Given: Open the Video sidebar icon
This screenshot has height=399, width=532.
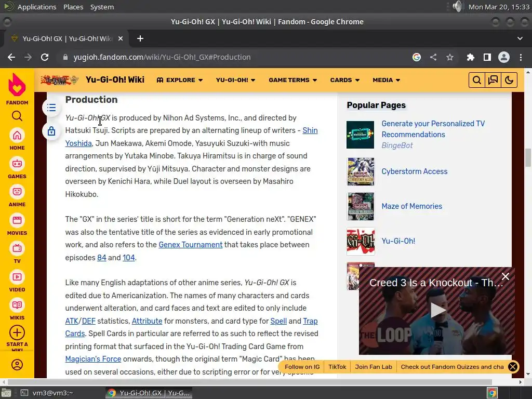Looking at the screenshot, I should 17,277.
